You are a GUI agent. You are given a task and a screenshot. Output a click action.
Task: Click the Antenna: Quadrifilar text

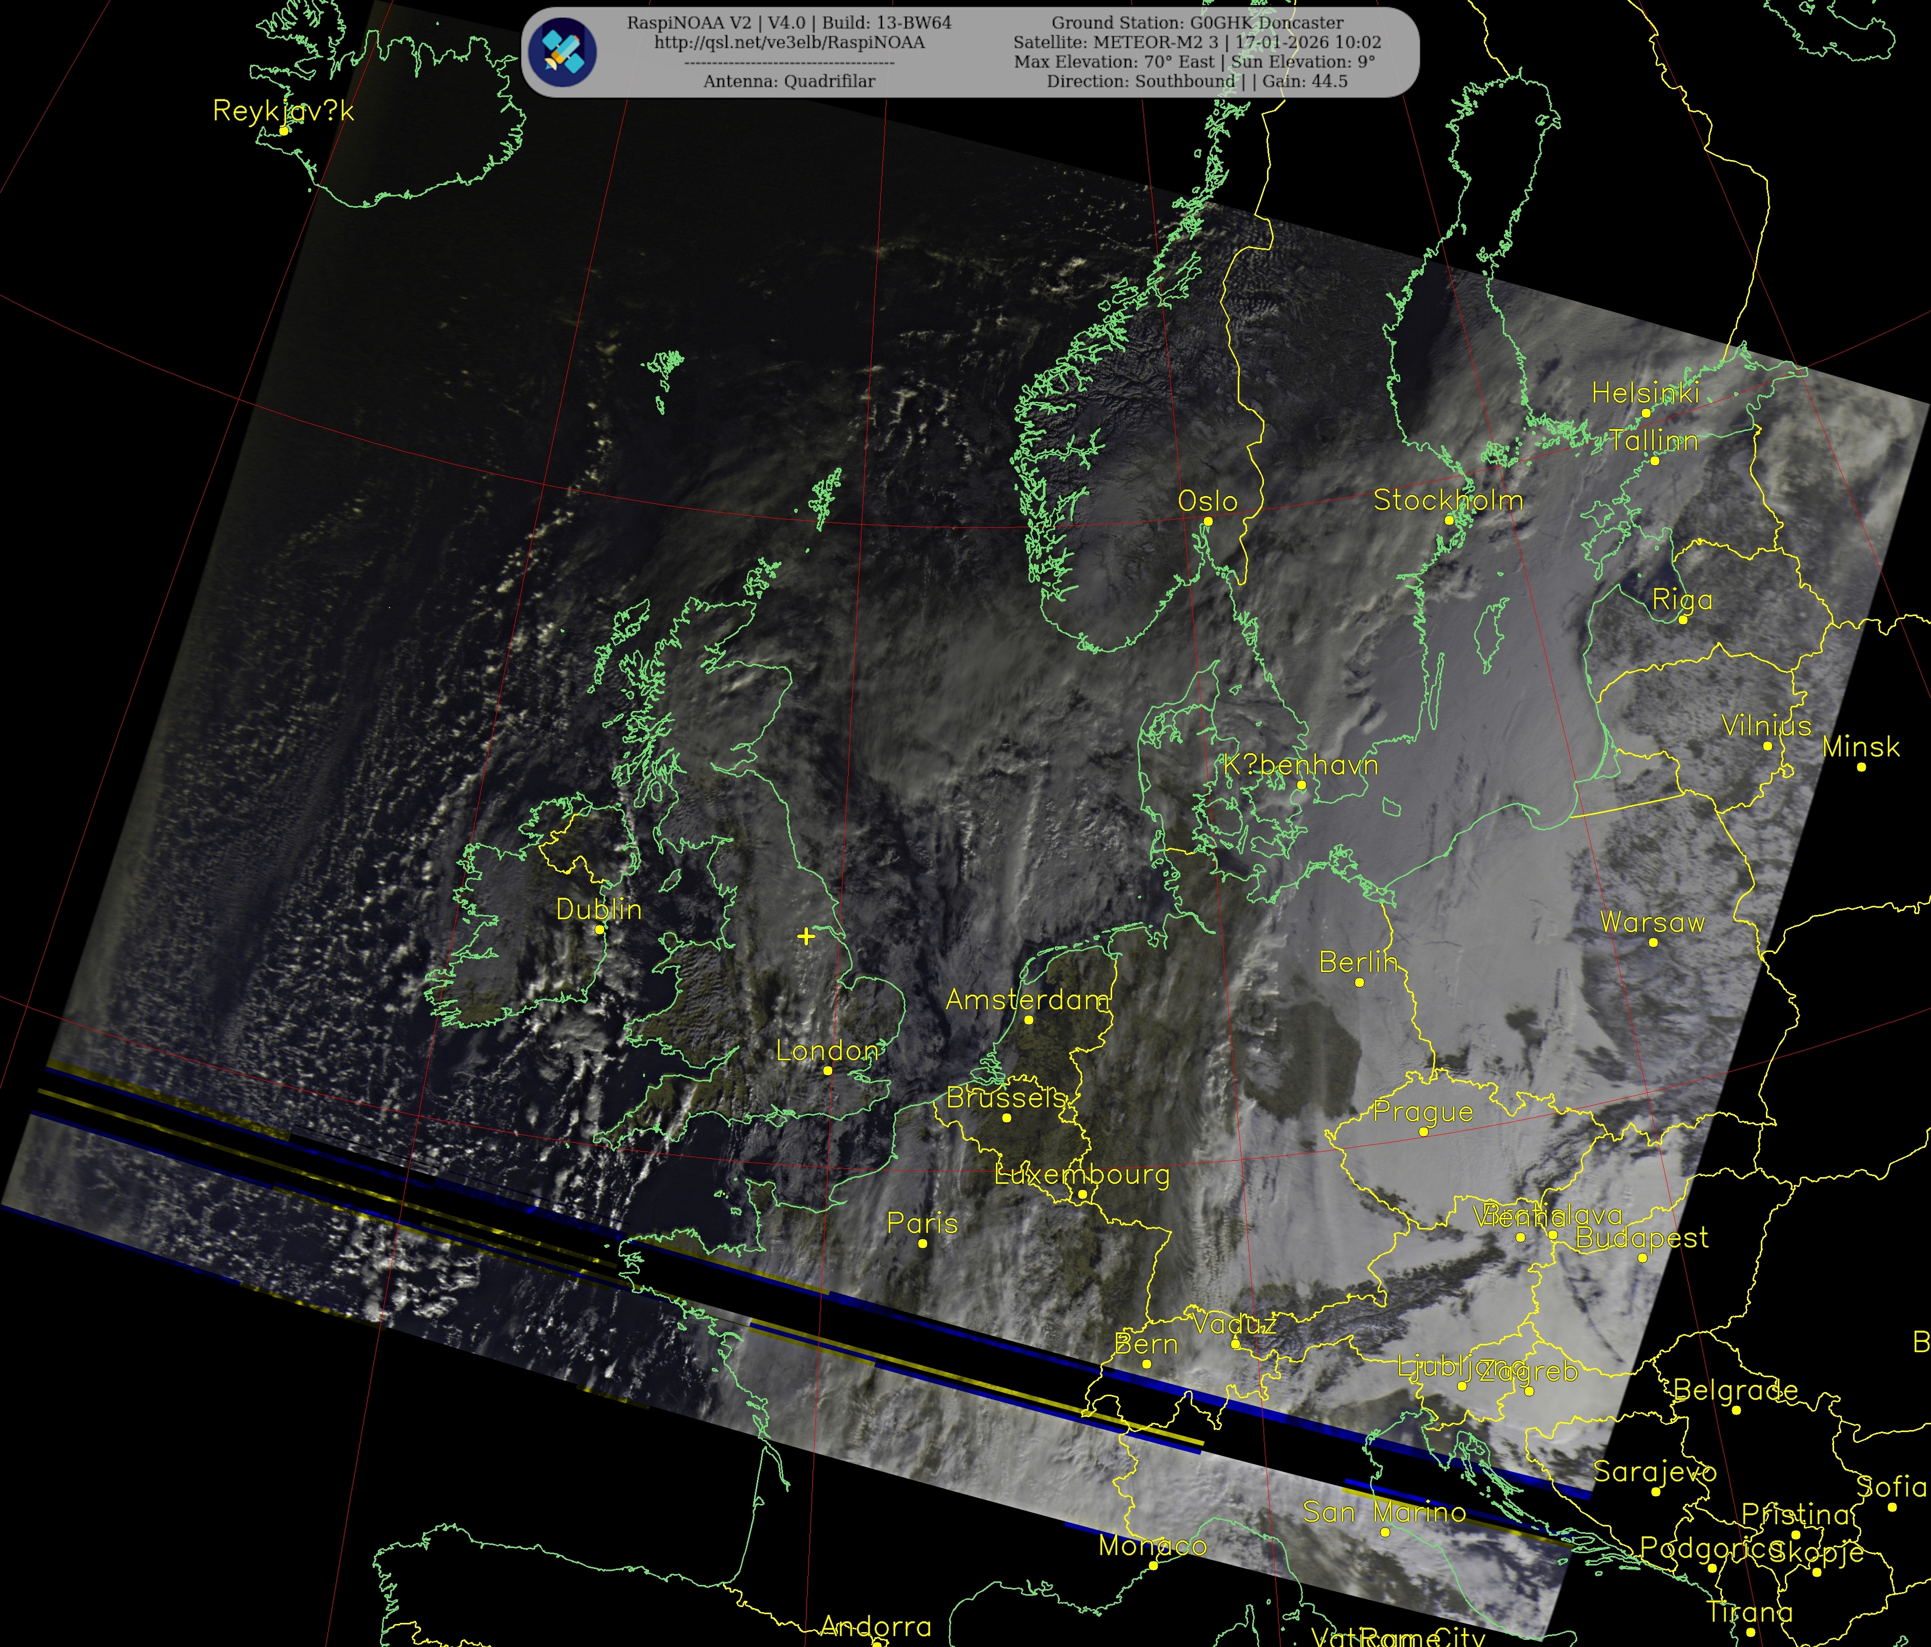[x=789, y=81]
